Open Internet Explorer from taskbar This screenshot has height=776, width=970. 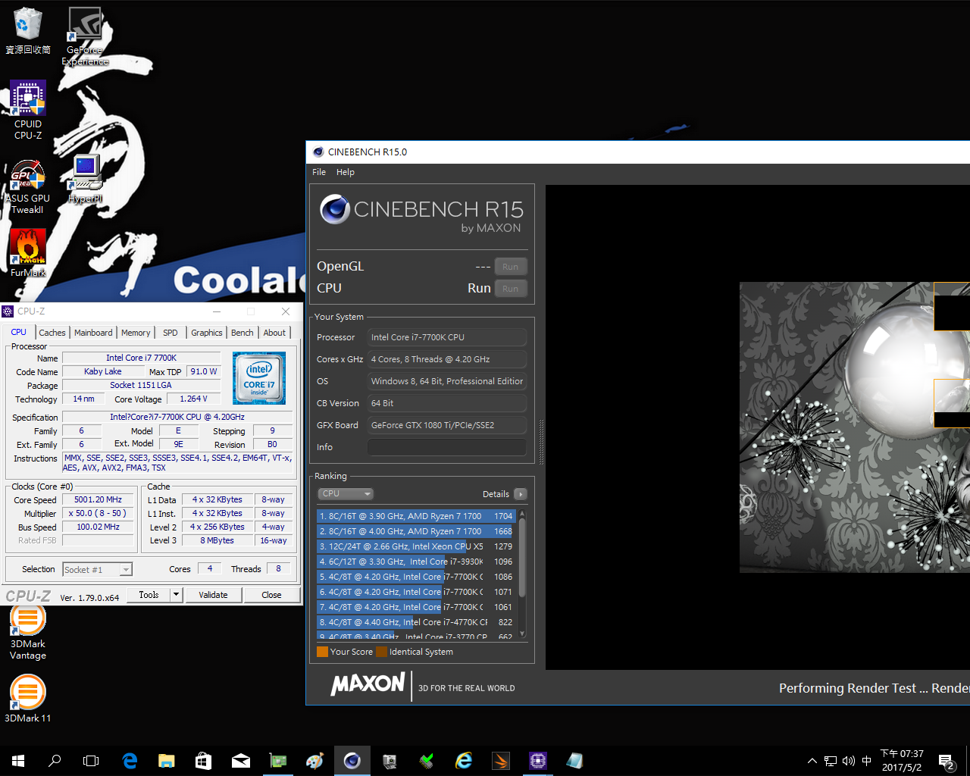tap(464, 761)
